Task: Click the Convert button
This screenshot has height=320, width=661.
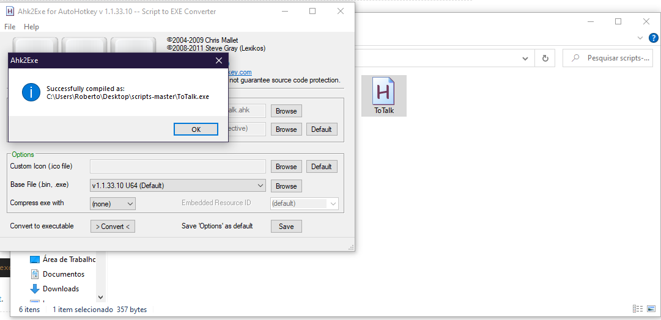Action: pos(113,226)
